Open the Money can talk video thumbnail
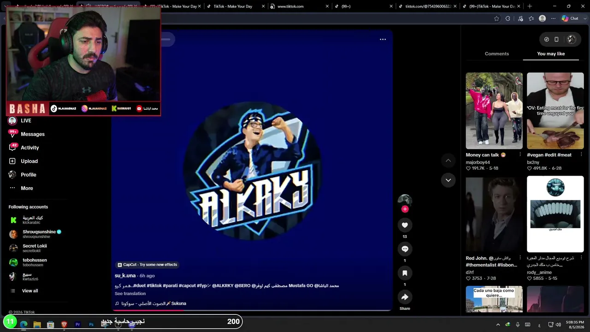Viewport: 590px width, 332px height. [x=494, y=111]
